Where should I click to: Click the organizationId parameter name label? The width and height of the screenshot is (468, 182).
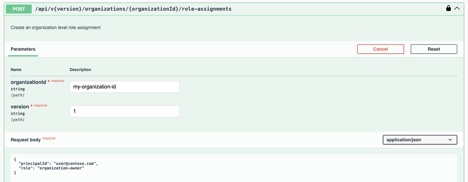29,82
